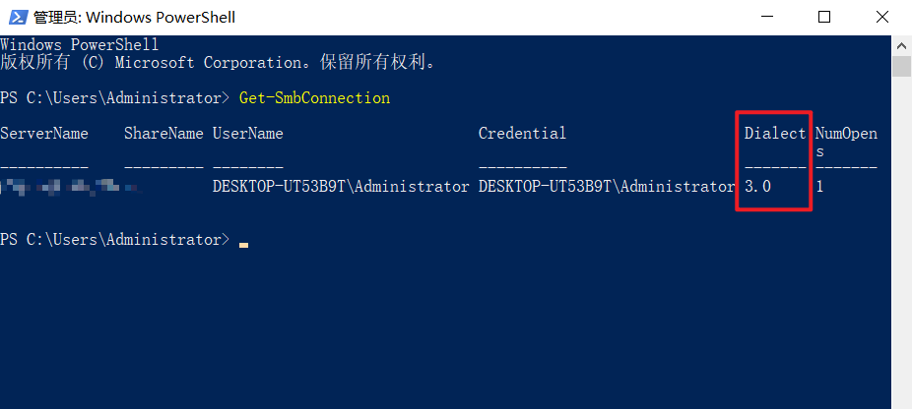Click the scrollbar up arrow
Viewport: 912px width, 409px height.
(x=901, y=45)
